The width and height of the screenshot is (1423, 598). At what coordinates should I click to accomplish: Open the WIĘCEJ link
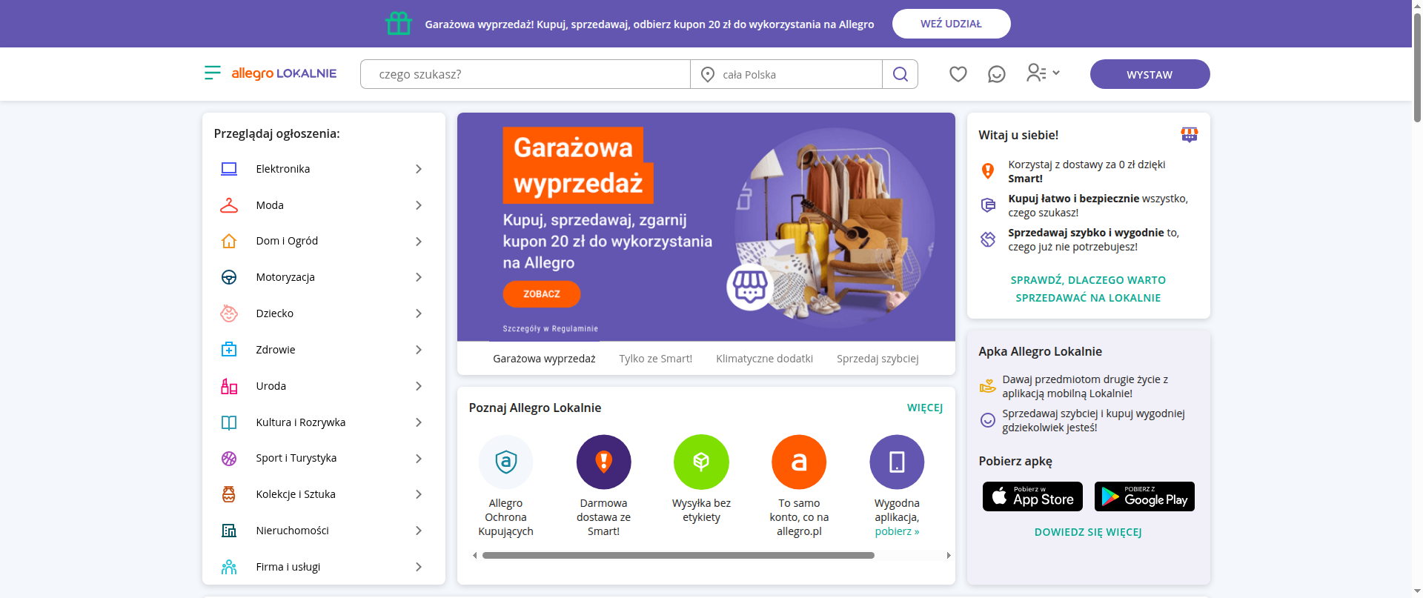[924, 408]
